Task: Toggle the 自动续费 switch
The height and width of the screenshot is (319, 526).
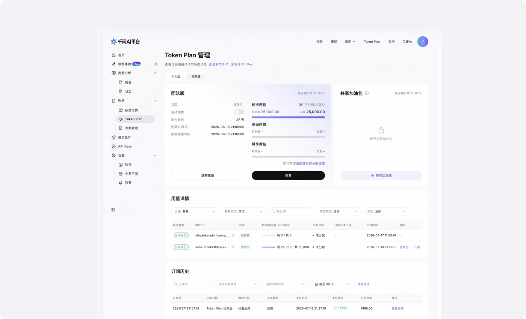Action: tap(239, 112)
